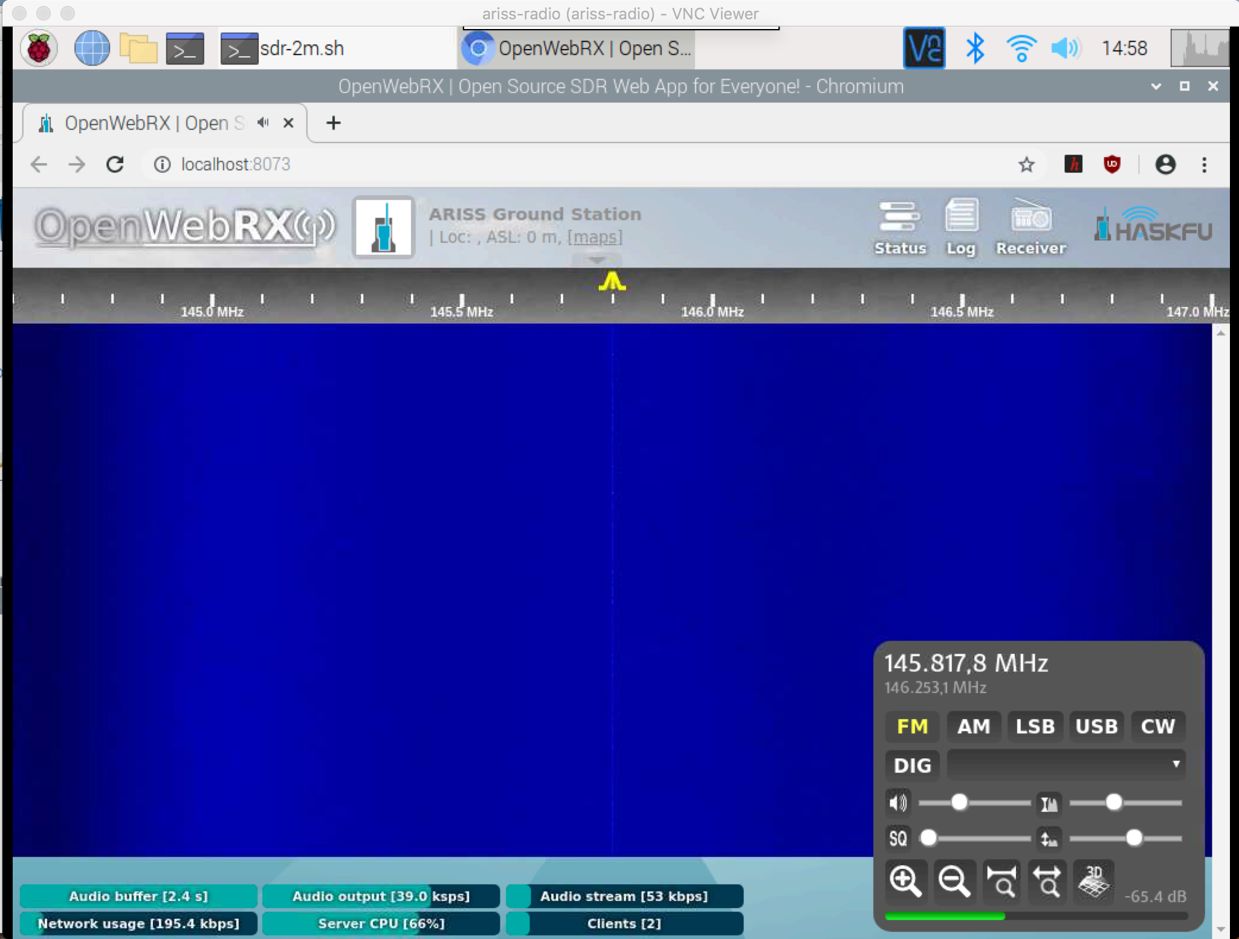Click the 146.0 MHz scale label

(x=712, y=312)
